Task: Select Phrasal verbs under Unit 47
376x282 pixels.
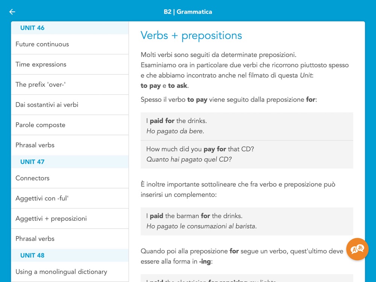Action: [35, 239]
